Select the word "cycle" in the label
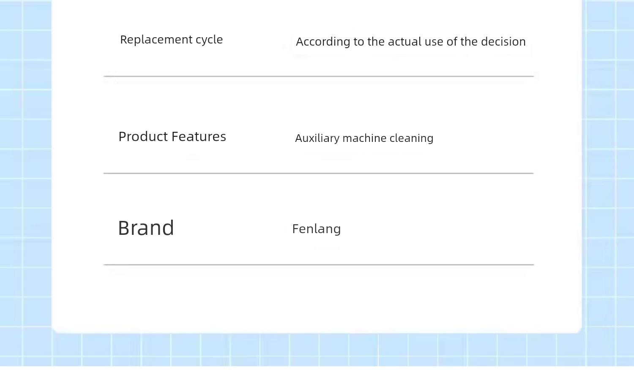Image resolution: width=634 pixels, height=370 pixels. click(x=209, y=40)
